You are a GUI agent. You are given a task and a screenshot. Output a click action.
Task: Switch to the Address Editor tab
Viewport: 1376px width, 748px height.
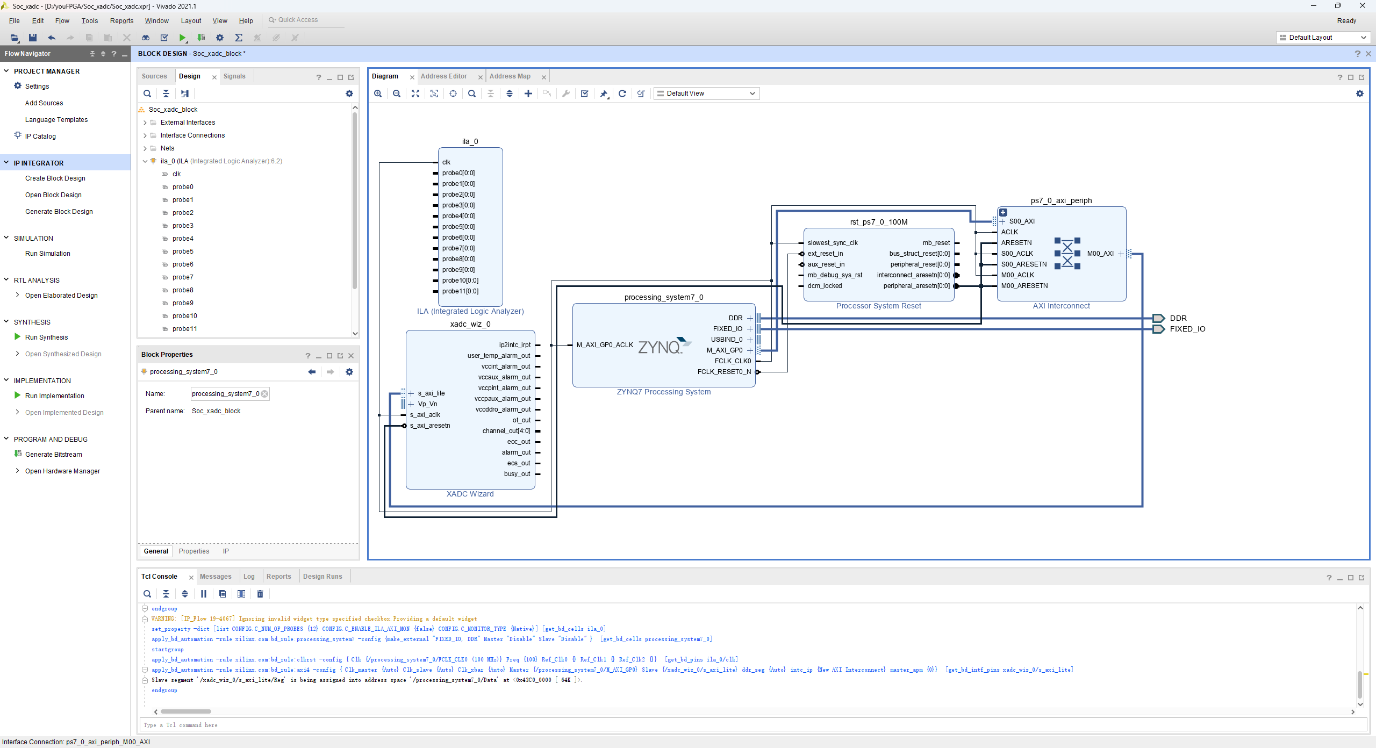click(444, 76)
